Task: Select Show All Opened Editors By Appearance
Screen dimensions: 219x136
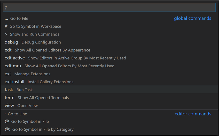Action: [52, 50]
